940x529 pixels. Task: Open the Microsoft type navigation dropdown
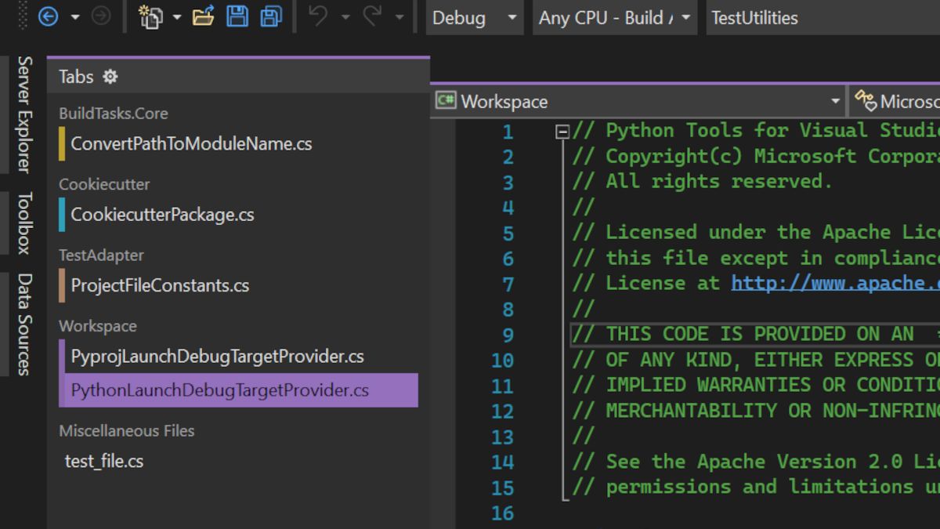point(895,101)
